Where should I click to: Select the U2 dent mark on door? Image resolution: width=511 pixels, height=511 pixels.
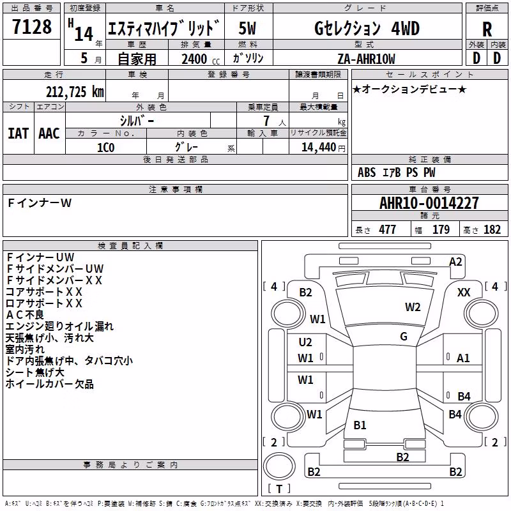[x=305, y=342]
